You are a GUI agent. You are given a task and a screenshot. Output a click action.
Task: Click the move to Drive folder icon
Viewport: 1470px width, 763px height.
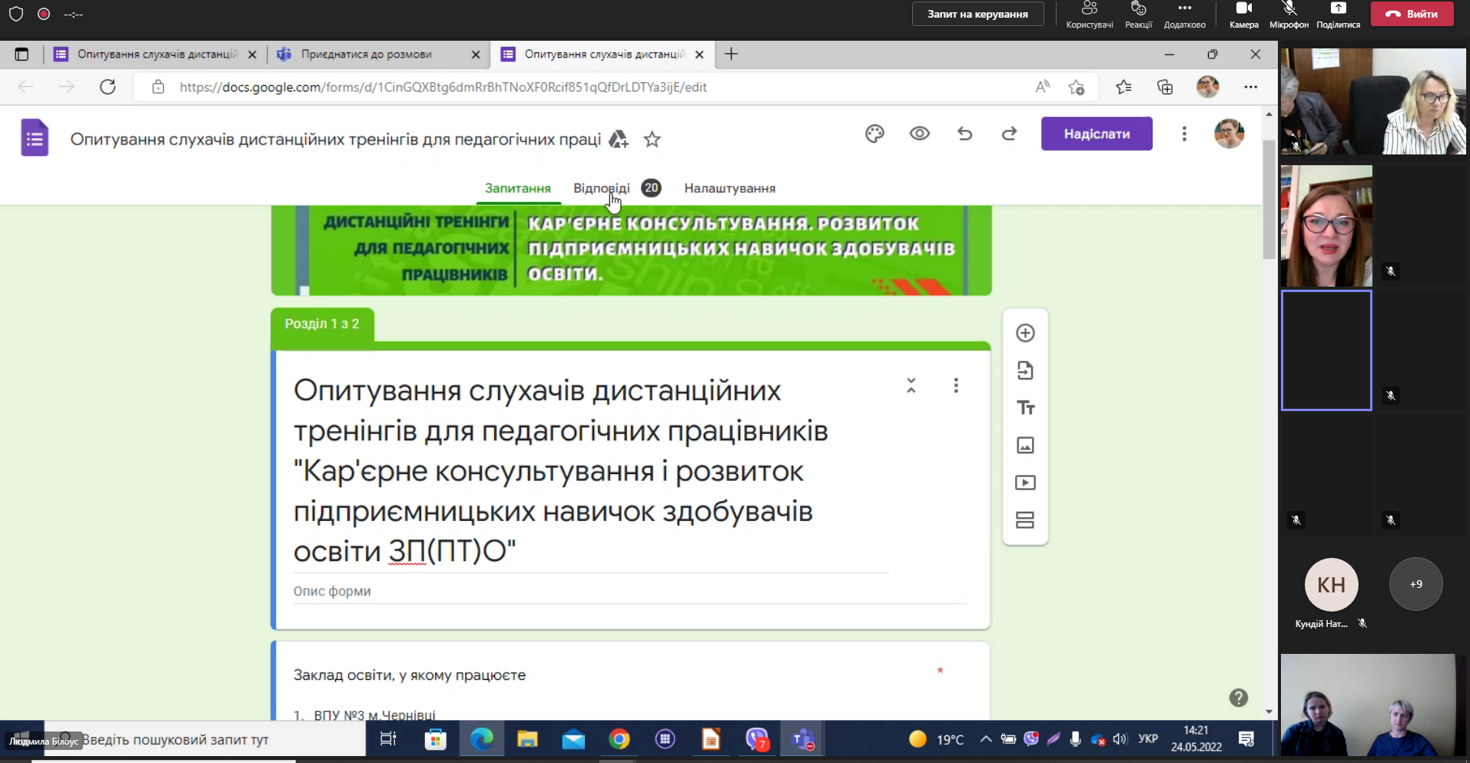(619, 139)
